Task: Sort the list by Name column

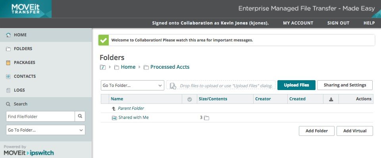Action: tap(117, 99)
